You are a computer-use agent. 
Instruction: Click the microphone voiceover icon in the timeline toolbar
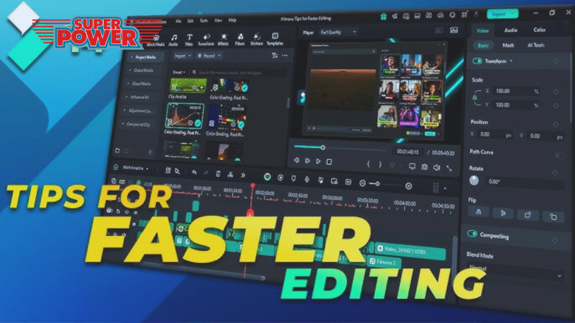coord(307,179)
